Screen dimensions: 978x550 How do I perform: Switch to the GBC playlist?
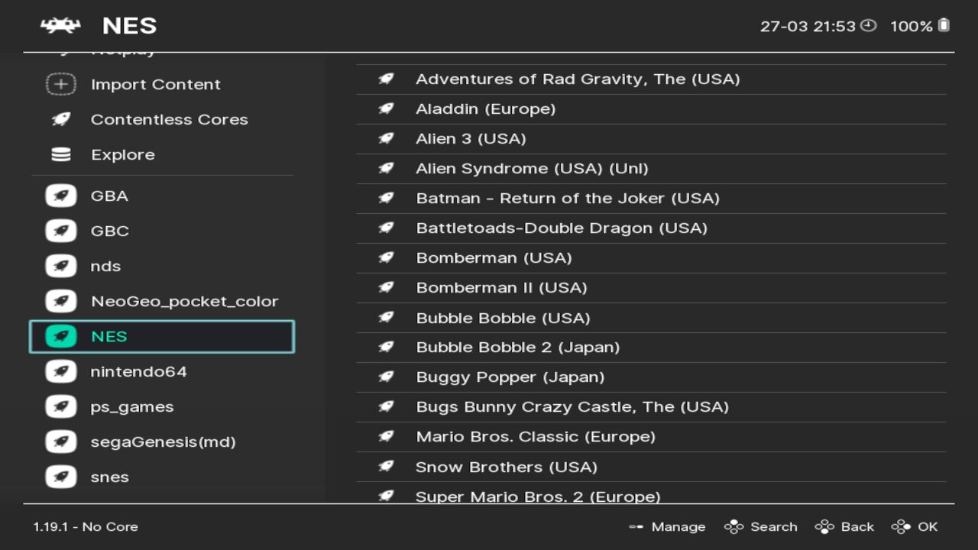tap(162, 231)
